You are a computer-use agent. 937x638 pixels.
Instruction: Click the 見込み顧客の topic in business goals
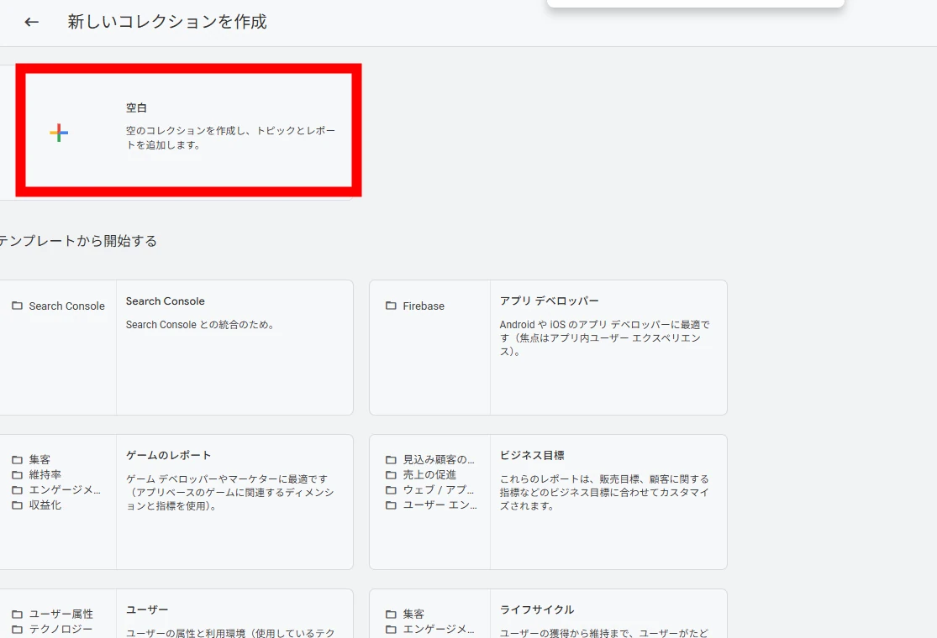(x=439, y=460)
